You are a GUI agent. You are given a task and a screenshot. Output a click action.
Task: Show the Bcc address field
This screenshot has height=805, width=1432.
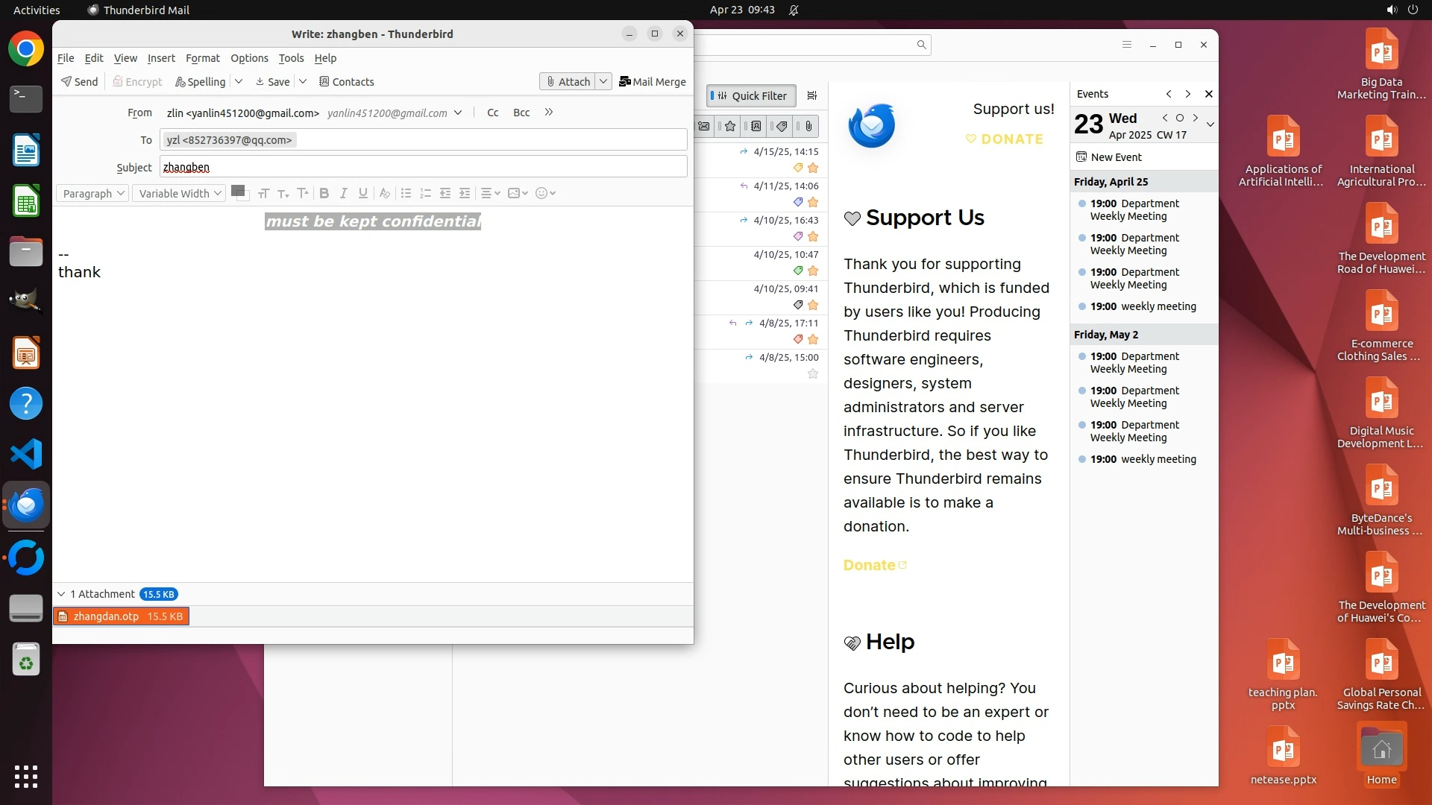(x=521, y=113)
